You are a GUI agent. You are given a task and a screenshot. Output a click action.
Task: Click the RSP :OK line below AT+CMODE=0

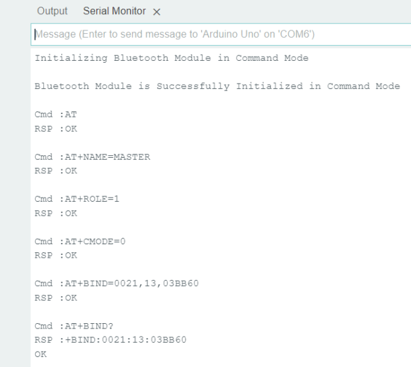tap(55, 256)
